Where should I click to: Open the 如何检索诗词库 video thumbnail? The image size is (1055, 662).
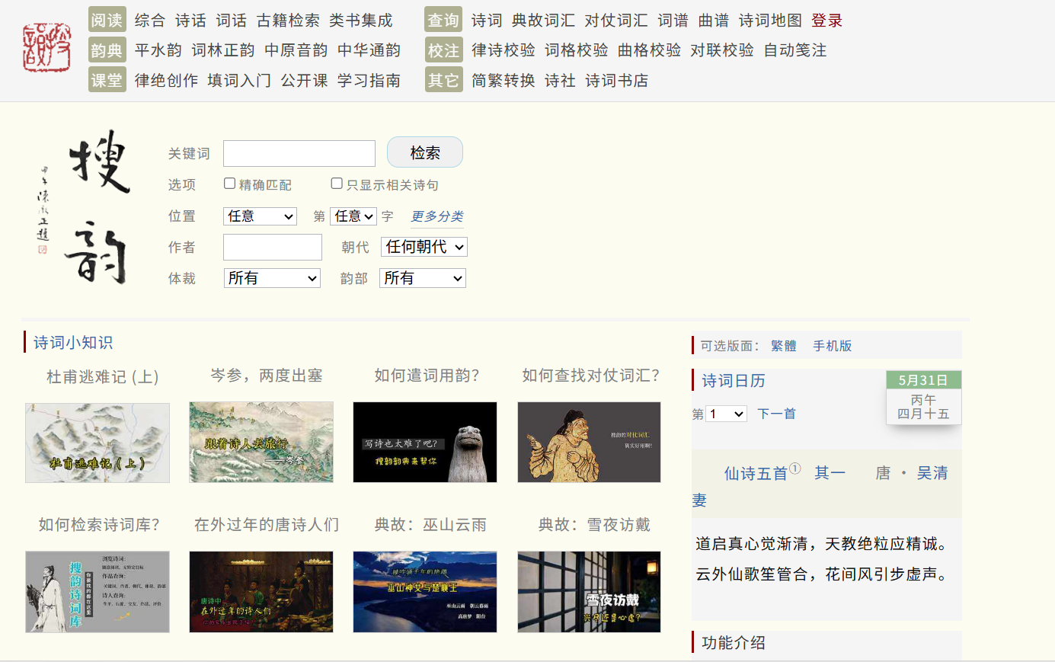[98, 592]
